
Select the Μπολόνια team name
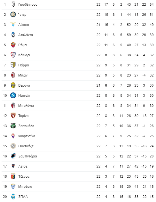26,106
